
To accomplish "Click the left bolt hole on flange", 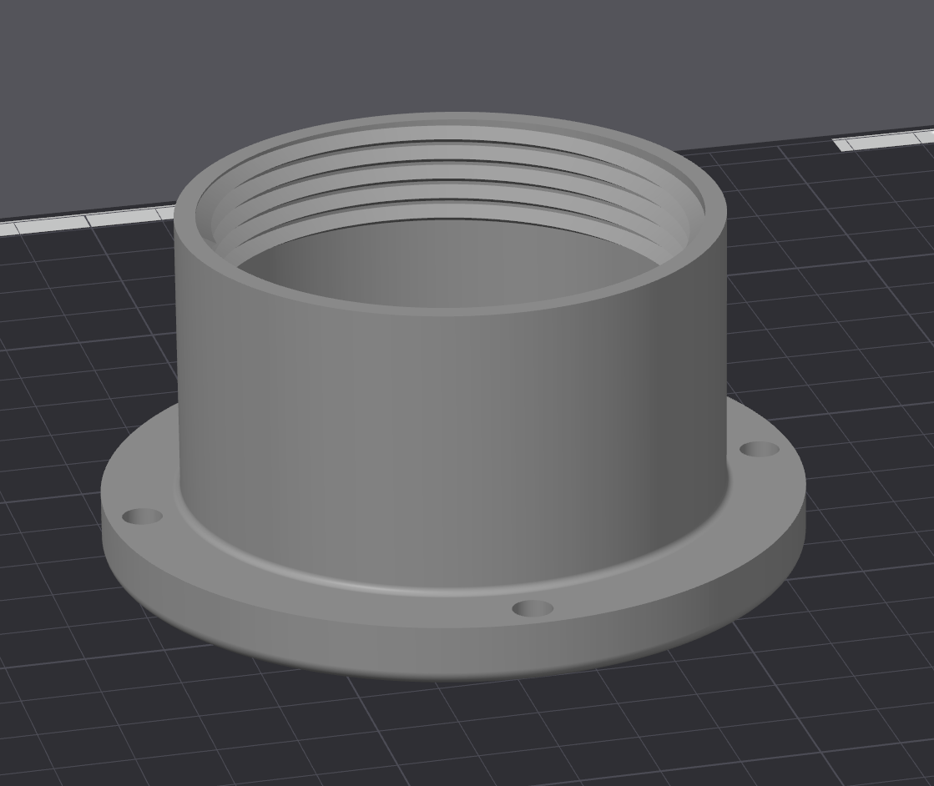I will click(142, 516).
